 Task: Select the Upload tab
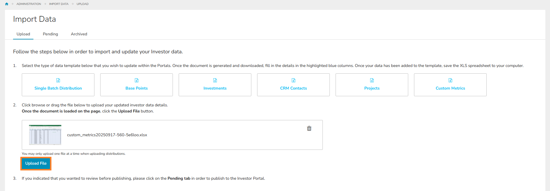coord(23,34)
